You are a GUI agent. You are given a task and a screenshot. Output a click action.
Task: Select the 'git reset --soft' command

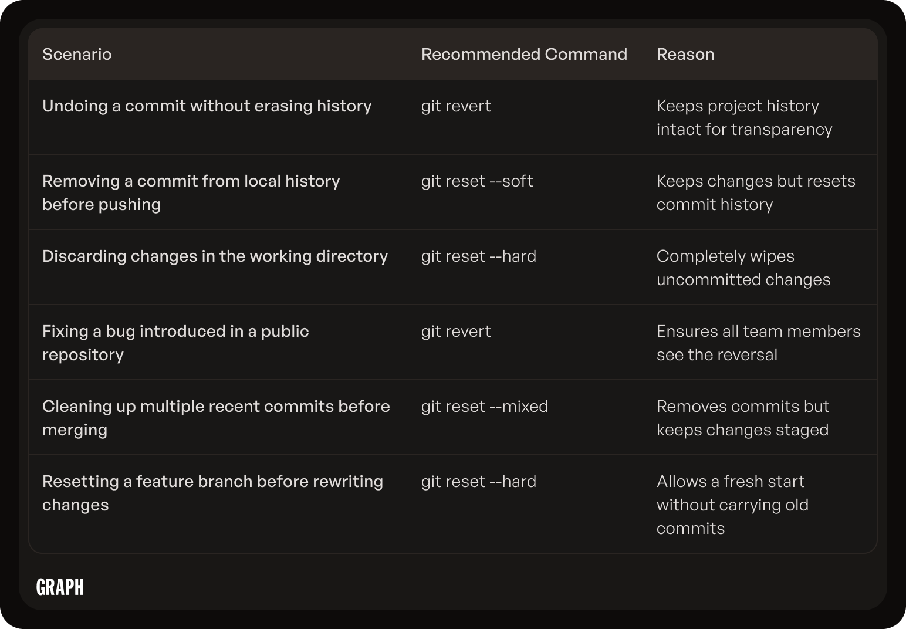pos(477,181)
